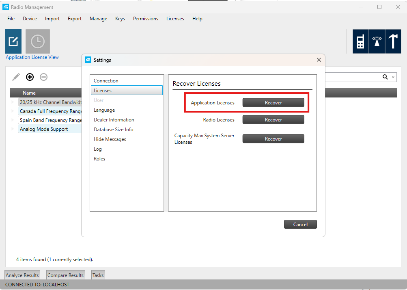Click the clock schedule icon in toolbar
Viewport: 407px width, 290px height.
38,41
